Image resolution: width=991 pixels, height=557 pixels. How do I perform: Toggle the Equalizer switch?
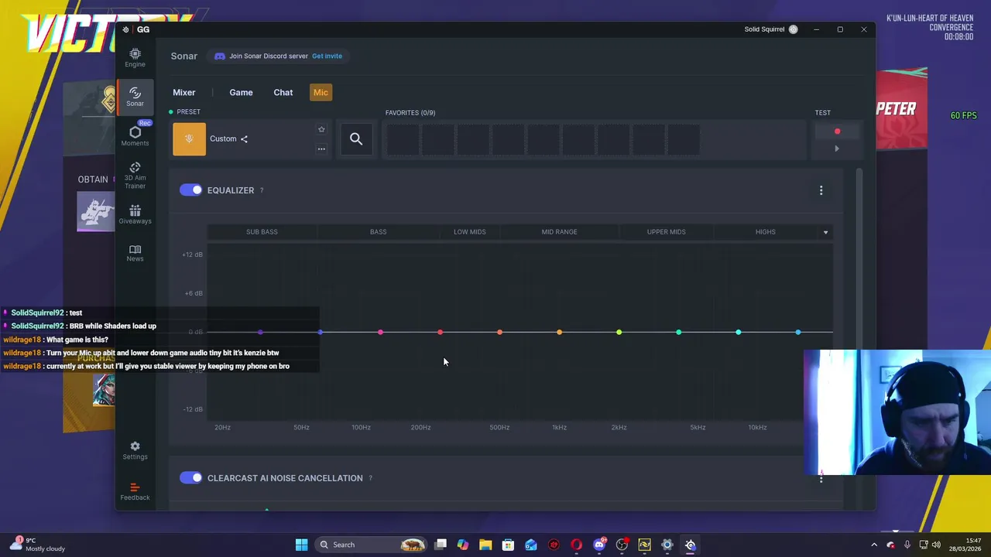pos(190,190)
